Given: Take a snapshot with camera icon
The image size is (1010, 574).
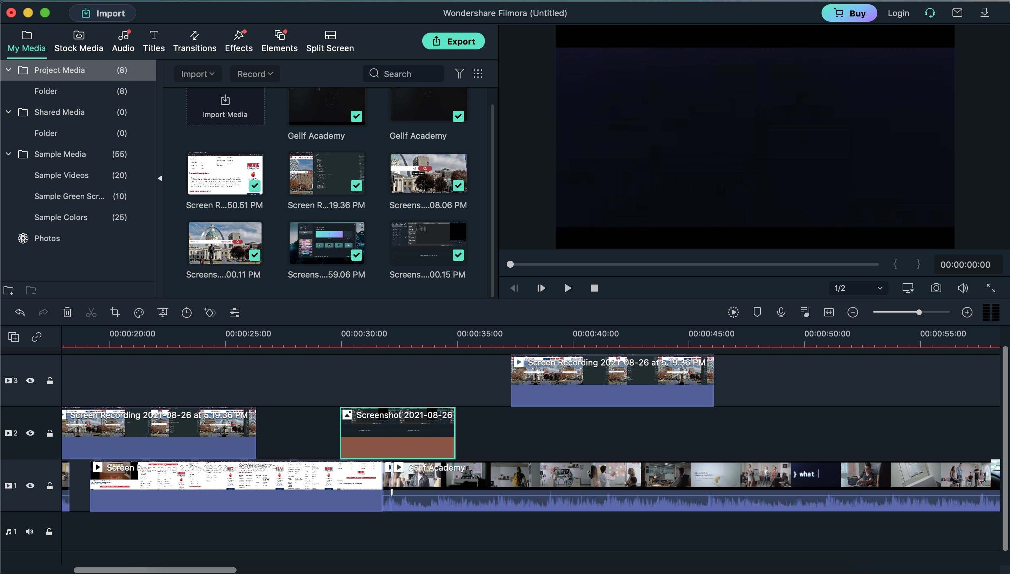Looking at the screenshot, I should coord(936,288).
